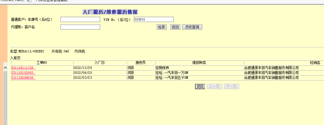Click the IE page icon in the tab bar
Screen dimensions: 324x125
tap(29, 1)
